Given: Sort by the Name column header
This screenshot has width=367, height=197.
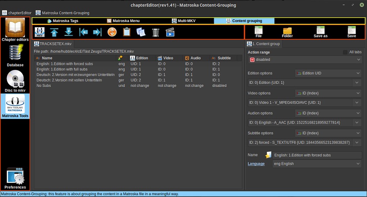Looking at the screenshot, I should [x=76, y=58].
